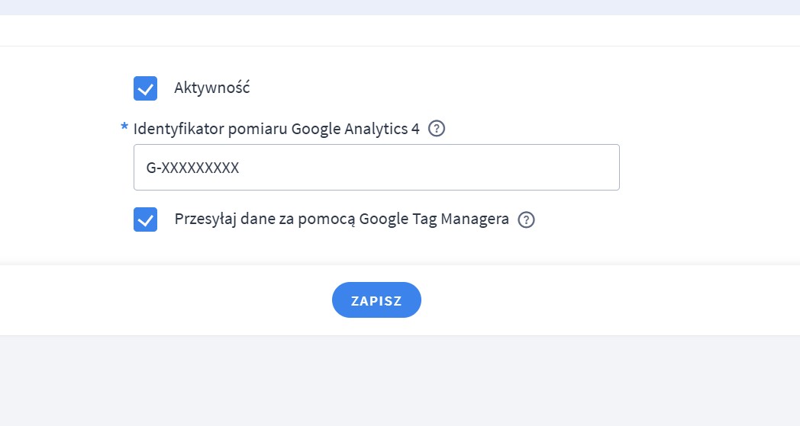Save the Google Analytics settings form
The height and width of the screenshot is (426, 800).
(376, 300)
